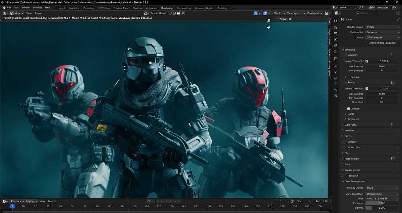Image resolution: width=402 pixels, height=213 pixels.
Task: Open the Object Constraints properties tab icon
Action: 335,78
